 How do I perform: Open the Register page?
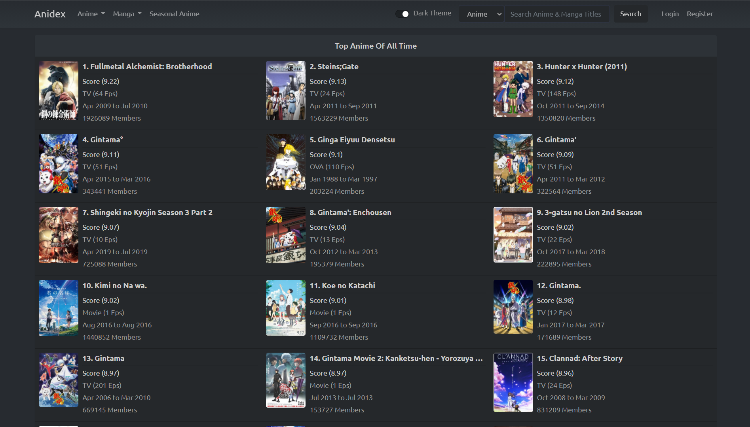pos(700,14)
